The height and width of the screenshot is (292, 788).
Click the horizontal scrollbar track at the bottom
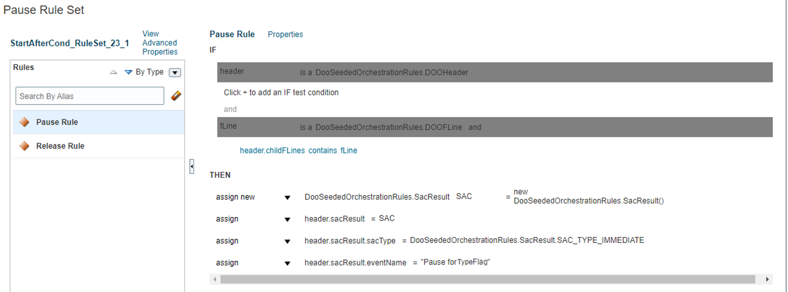(x=491, y=279)
